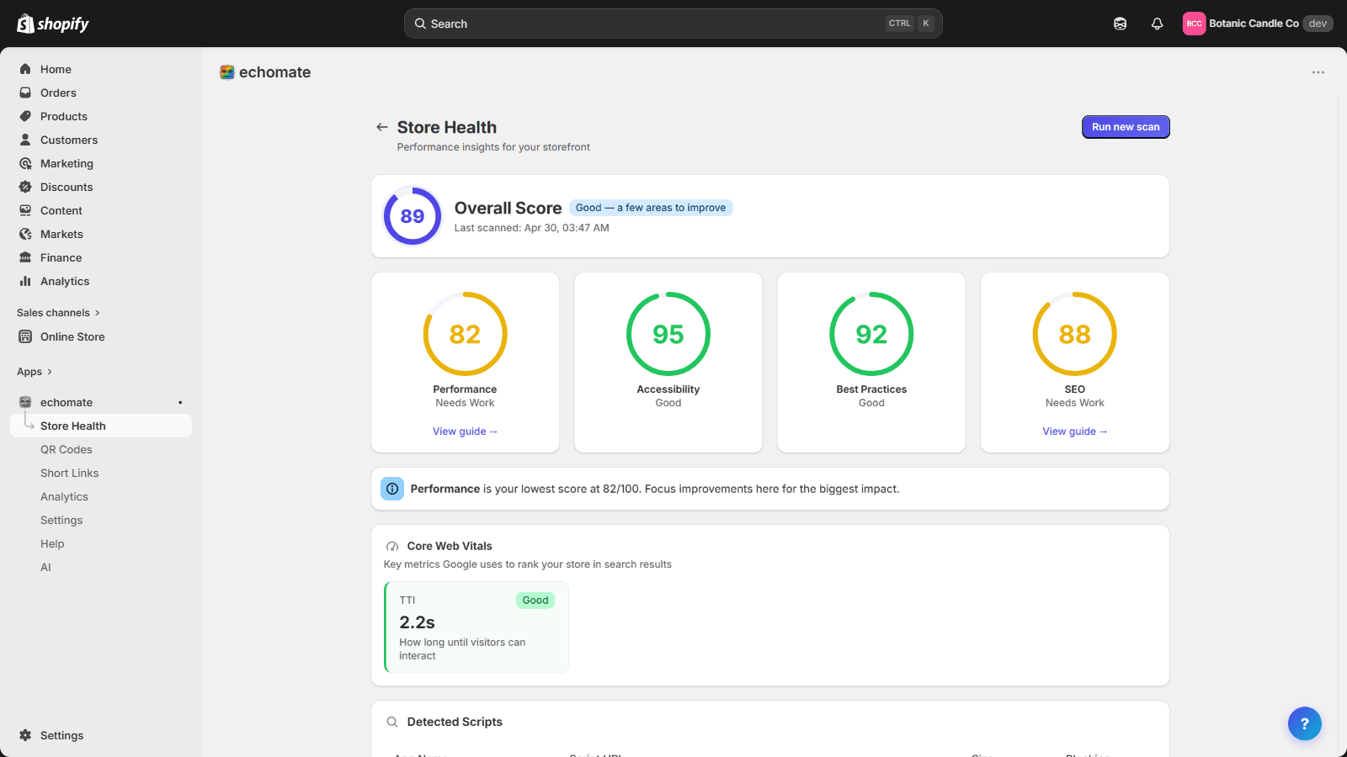The image size is (1347, 757).
Task: Click the Performance 82 score ring
Action: pyautogui.click(x=466, y=334)
